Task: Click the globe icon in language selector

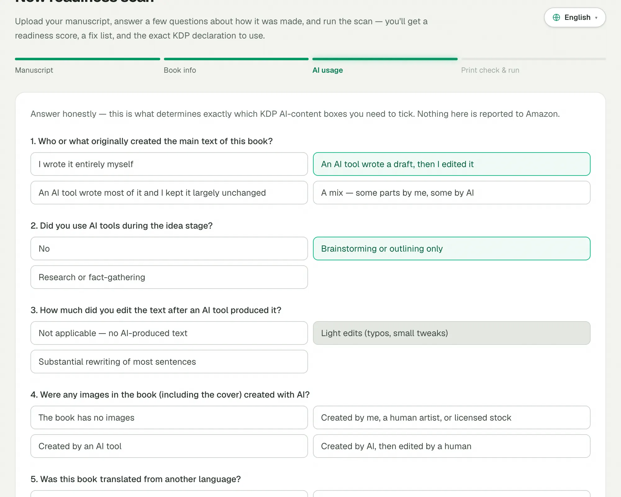Action: tap(556, 17)
